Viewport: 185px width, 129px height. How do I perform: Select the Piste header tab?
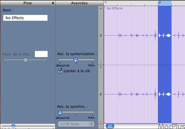coord(28,3)
